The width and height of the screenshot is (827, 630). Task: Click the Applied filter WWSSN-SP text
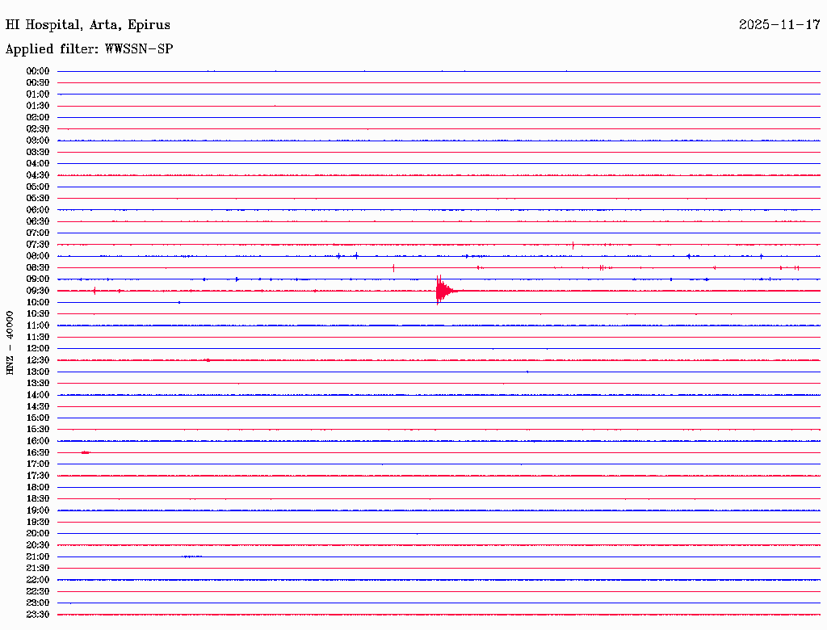pos(89,49)
